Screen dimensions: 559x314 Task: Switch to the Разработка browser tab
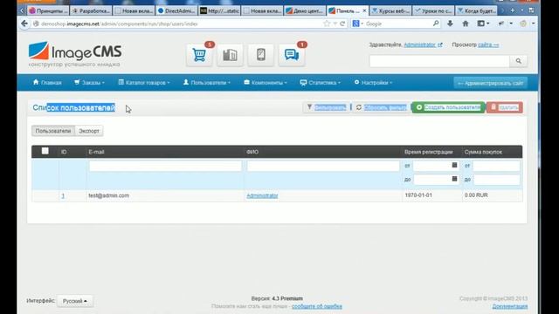coord(91,10)
